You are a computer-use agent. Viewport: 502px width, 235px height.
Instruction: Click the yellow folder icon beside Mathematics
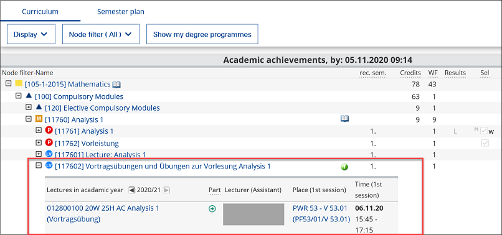pos(19,84)
